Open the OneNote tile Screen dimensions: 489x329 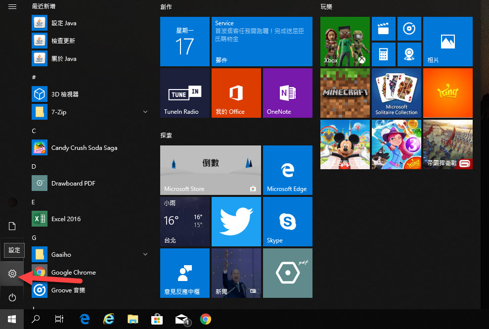click(x=287, y=93)
